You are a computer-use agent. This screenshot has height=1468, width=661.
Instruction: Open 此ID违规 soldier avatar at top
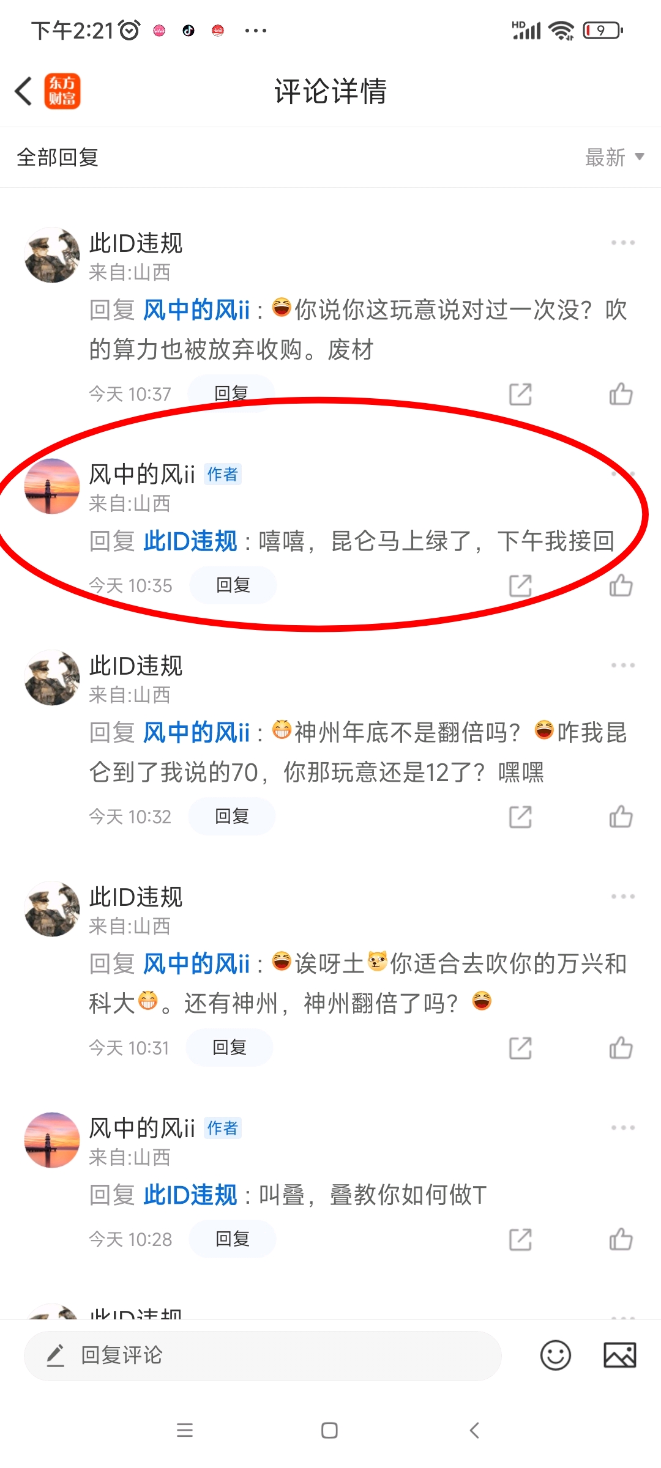(x=52, y=255)
